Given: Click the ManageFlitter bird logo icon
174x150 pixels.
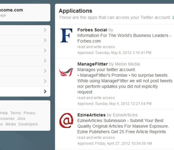Looking at the screenshot, I should [x=66, y=72].
